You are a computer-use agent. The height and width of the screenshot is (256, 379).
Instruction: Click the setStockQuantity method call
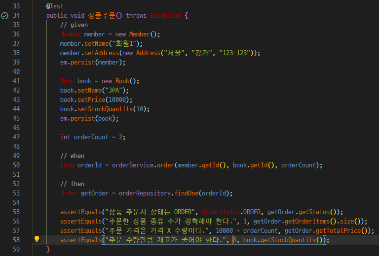click(105, 109)
